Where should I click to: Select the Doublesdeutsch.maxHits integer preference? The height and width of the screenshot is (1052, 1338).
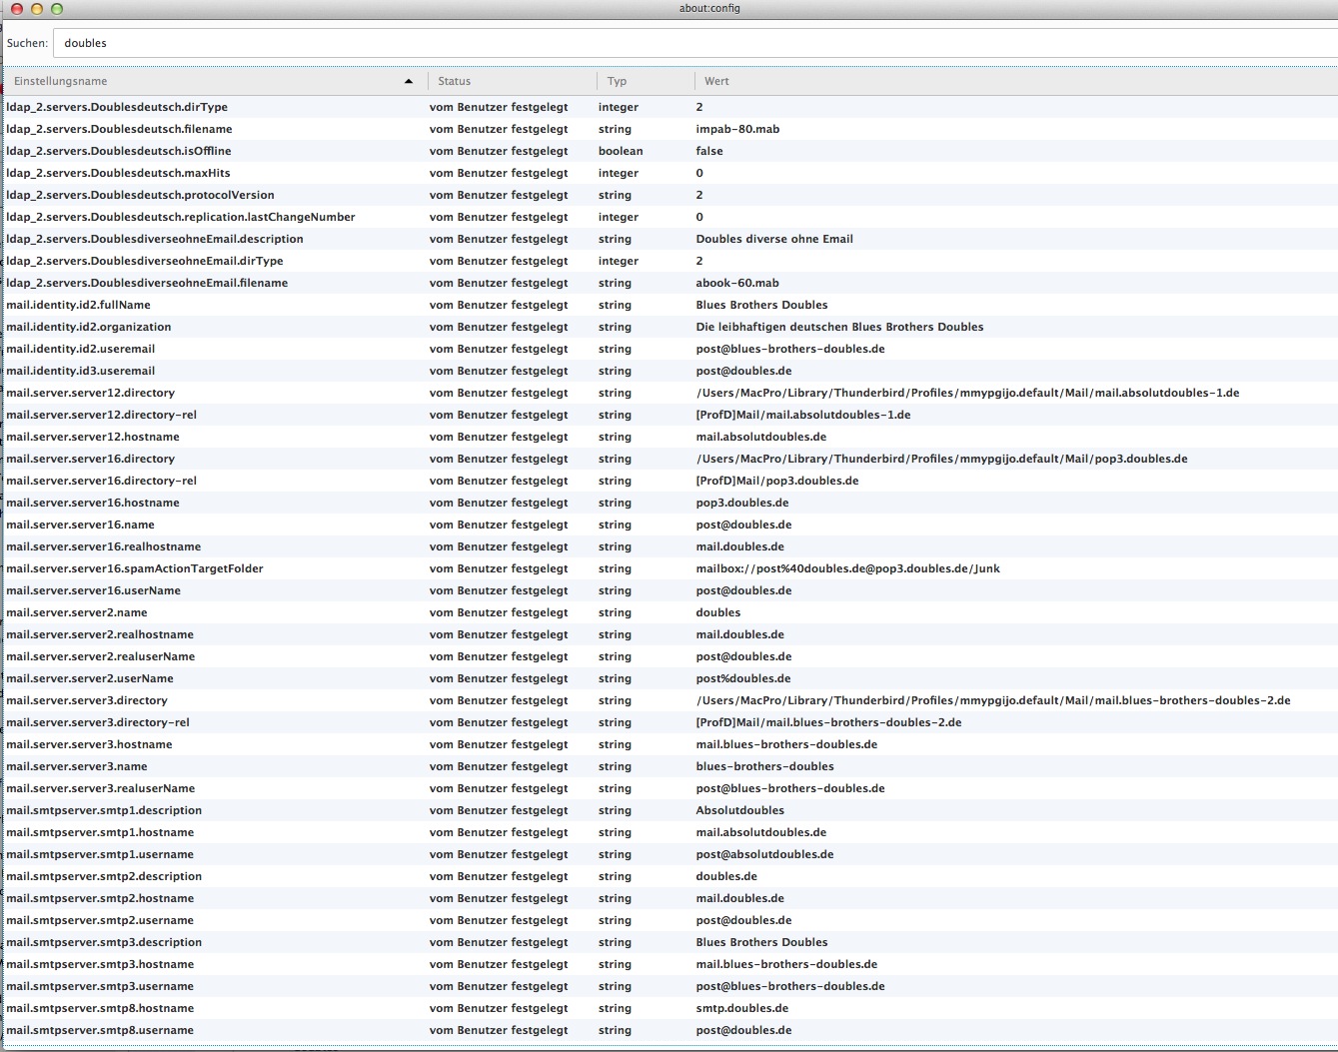point(118,173)
